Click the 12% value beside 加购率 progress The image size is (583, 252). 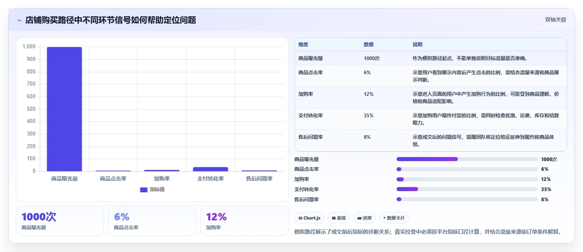[x=546, y=179]
